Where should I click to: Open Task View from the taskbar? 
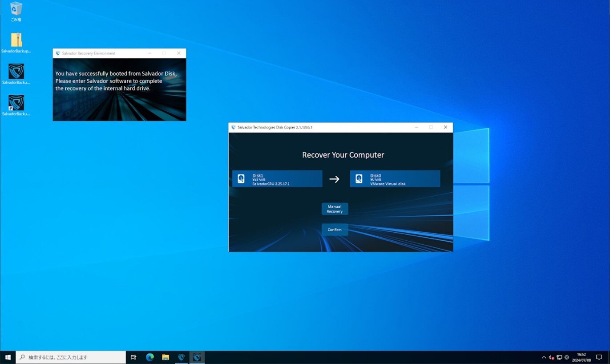(x=133, y=357)
